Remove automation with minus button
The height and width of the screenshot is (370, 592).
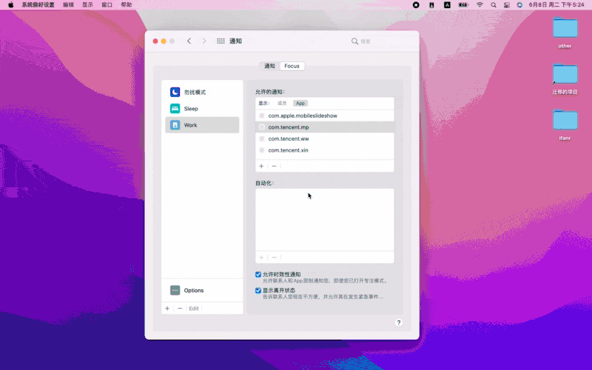pos(274,258)
